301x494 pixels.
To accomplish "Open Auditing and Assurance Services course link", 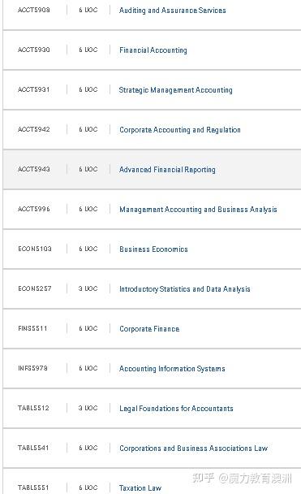I will pyautogui.click(x=172, y=11).
